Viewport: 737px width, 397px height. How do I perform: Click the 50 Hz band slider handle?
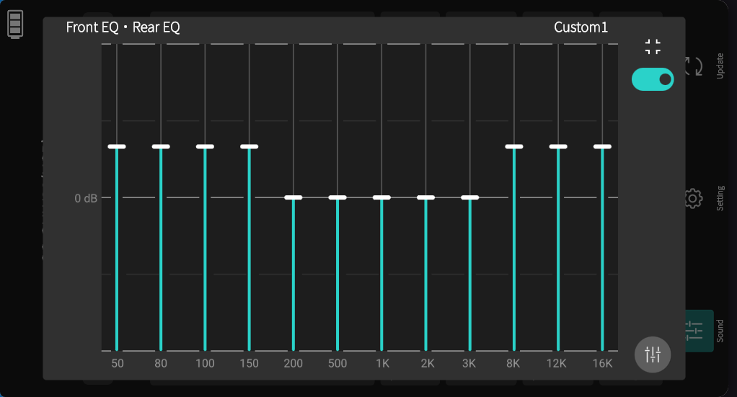pyautogui.click(x=117, y=146)
